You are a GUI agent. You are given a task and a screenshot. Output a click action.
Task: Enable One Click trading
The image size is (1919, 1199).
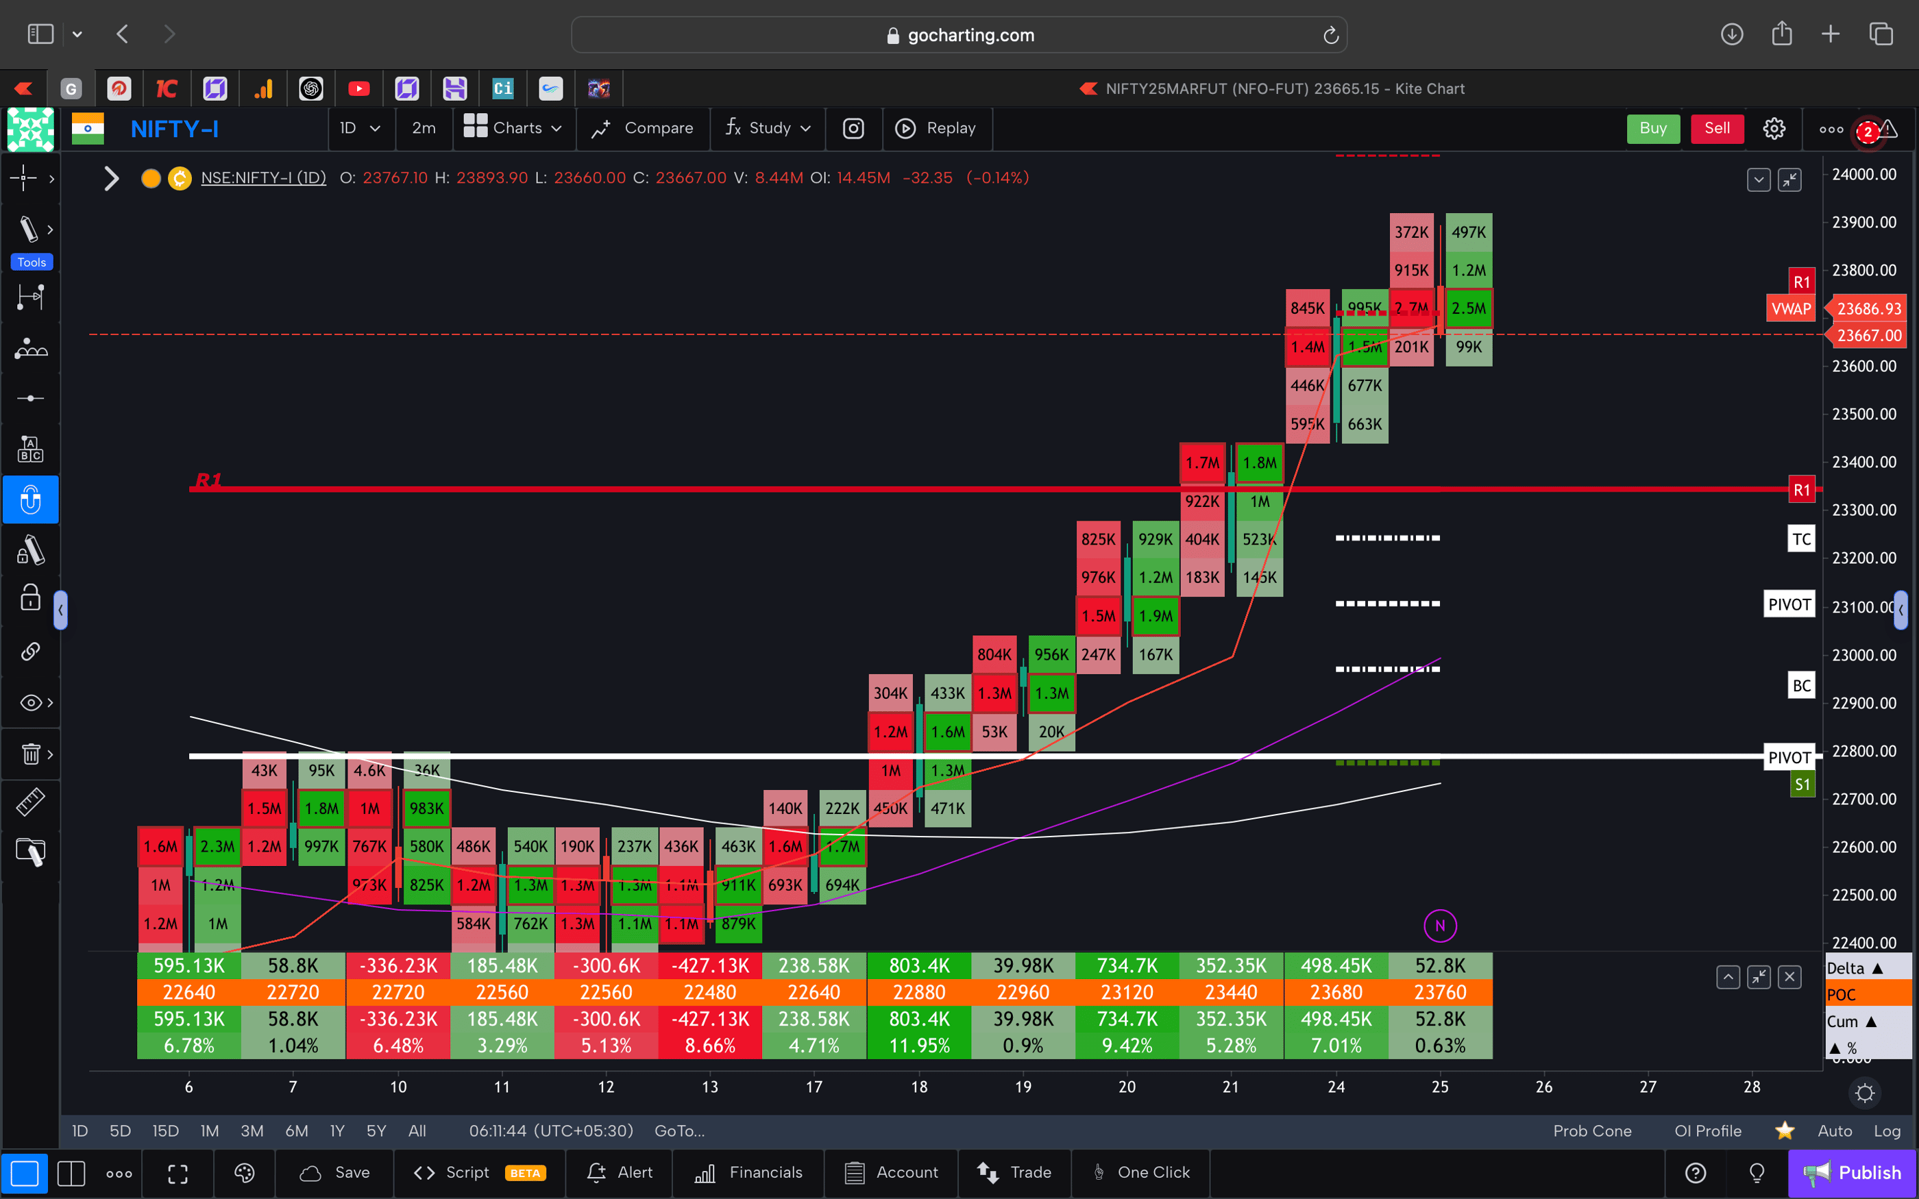click(x=1142, y=1172)
